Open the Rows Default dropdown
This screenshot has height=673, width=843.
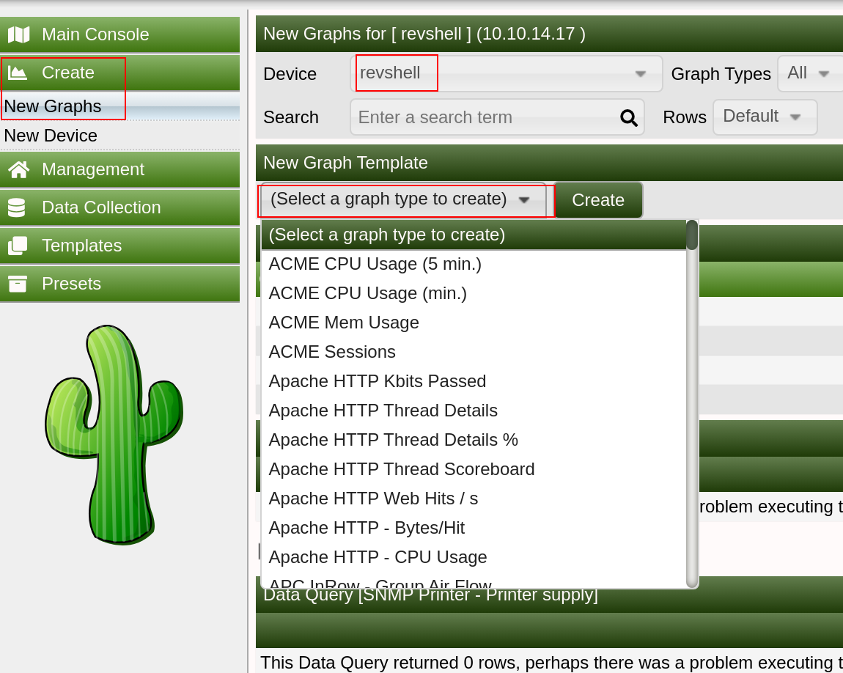(x=765, y=117)
